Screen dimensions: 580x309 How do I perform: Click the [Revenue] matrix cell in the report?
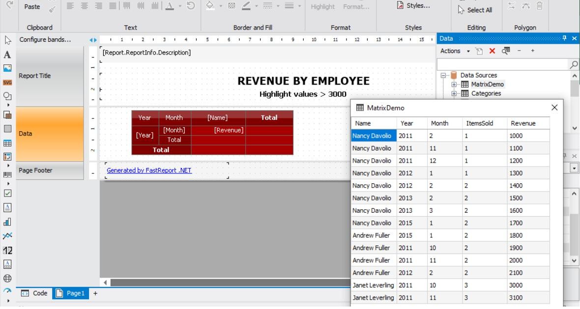218,130
